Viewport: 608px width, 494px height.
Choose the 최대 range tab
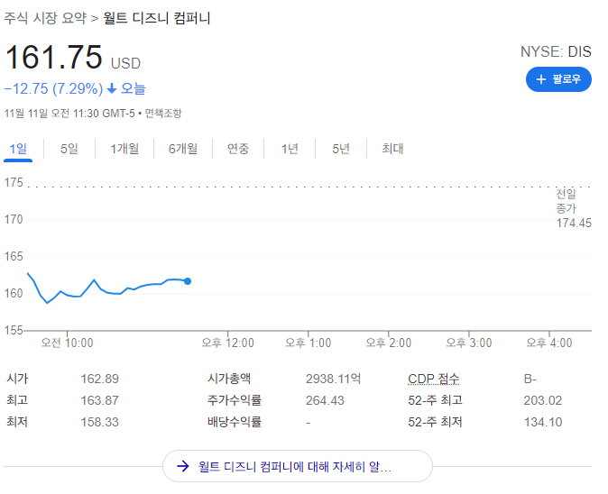tap(392, 149)
